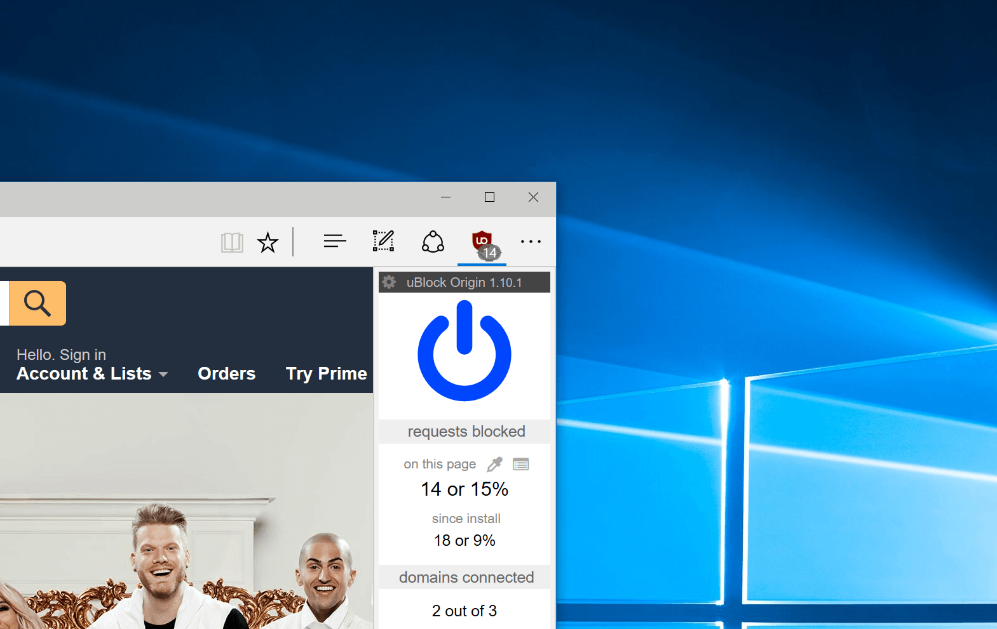This screenshot has height=629, width=997.
Task: Open the Try Prime link
Action: tap(327, 373)
